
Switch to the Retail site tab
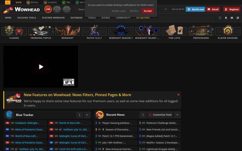33,2
